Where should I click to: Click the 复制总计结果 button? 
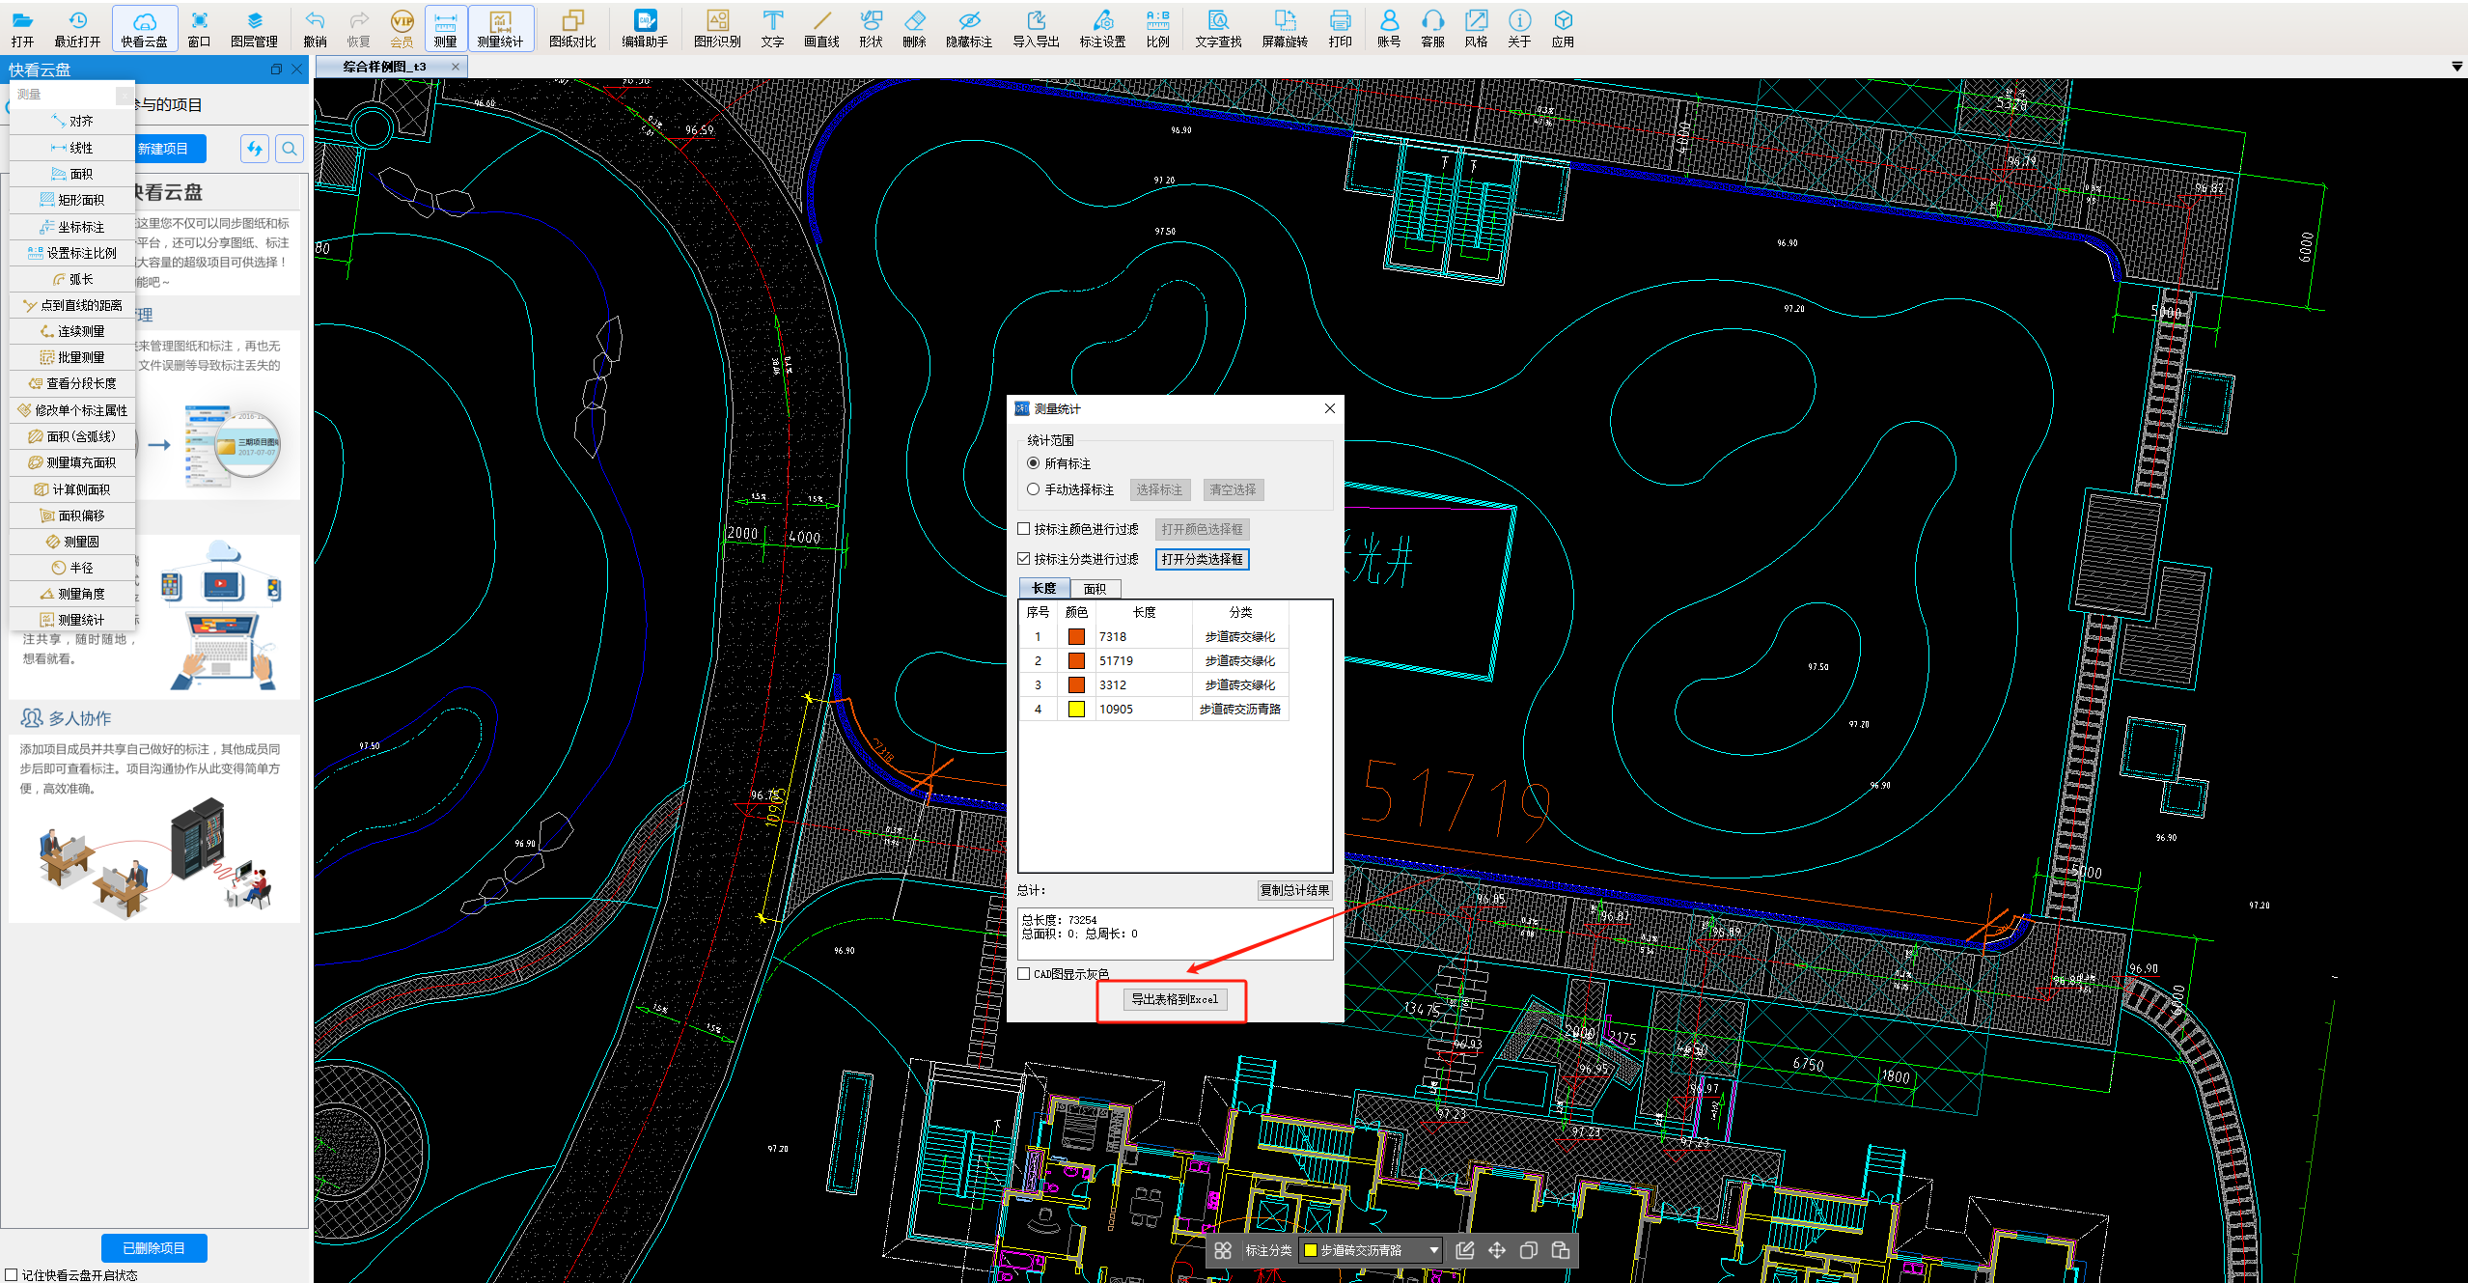1294,890
